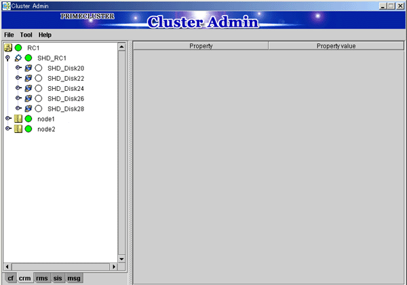The width and height of the screenshot is (407, 285).
Task: Select the SHD_Disk20 label
Action: pos(66,69)
